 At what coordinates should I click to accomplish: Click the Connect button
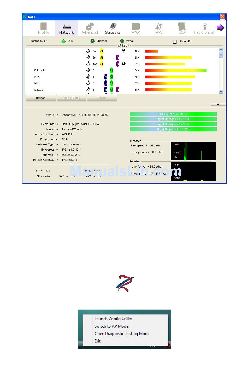102,98
